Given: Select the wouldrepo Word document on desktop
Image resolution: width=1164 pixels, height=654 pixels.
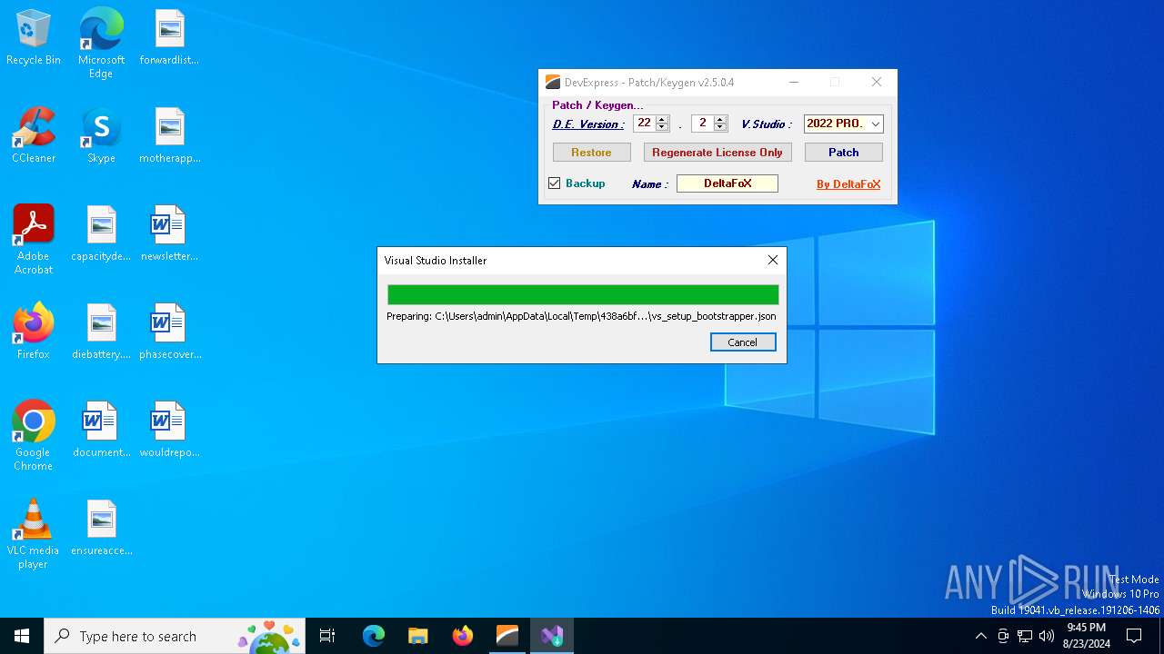Looking at the screenshot, I should coord(169,431).
